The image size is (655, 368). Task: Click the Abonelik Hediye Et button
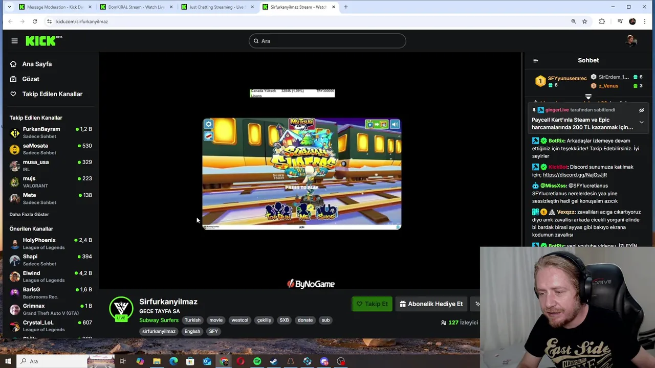pyautogui.click(x=431, y=304)
